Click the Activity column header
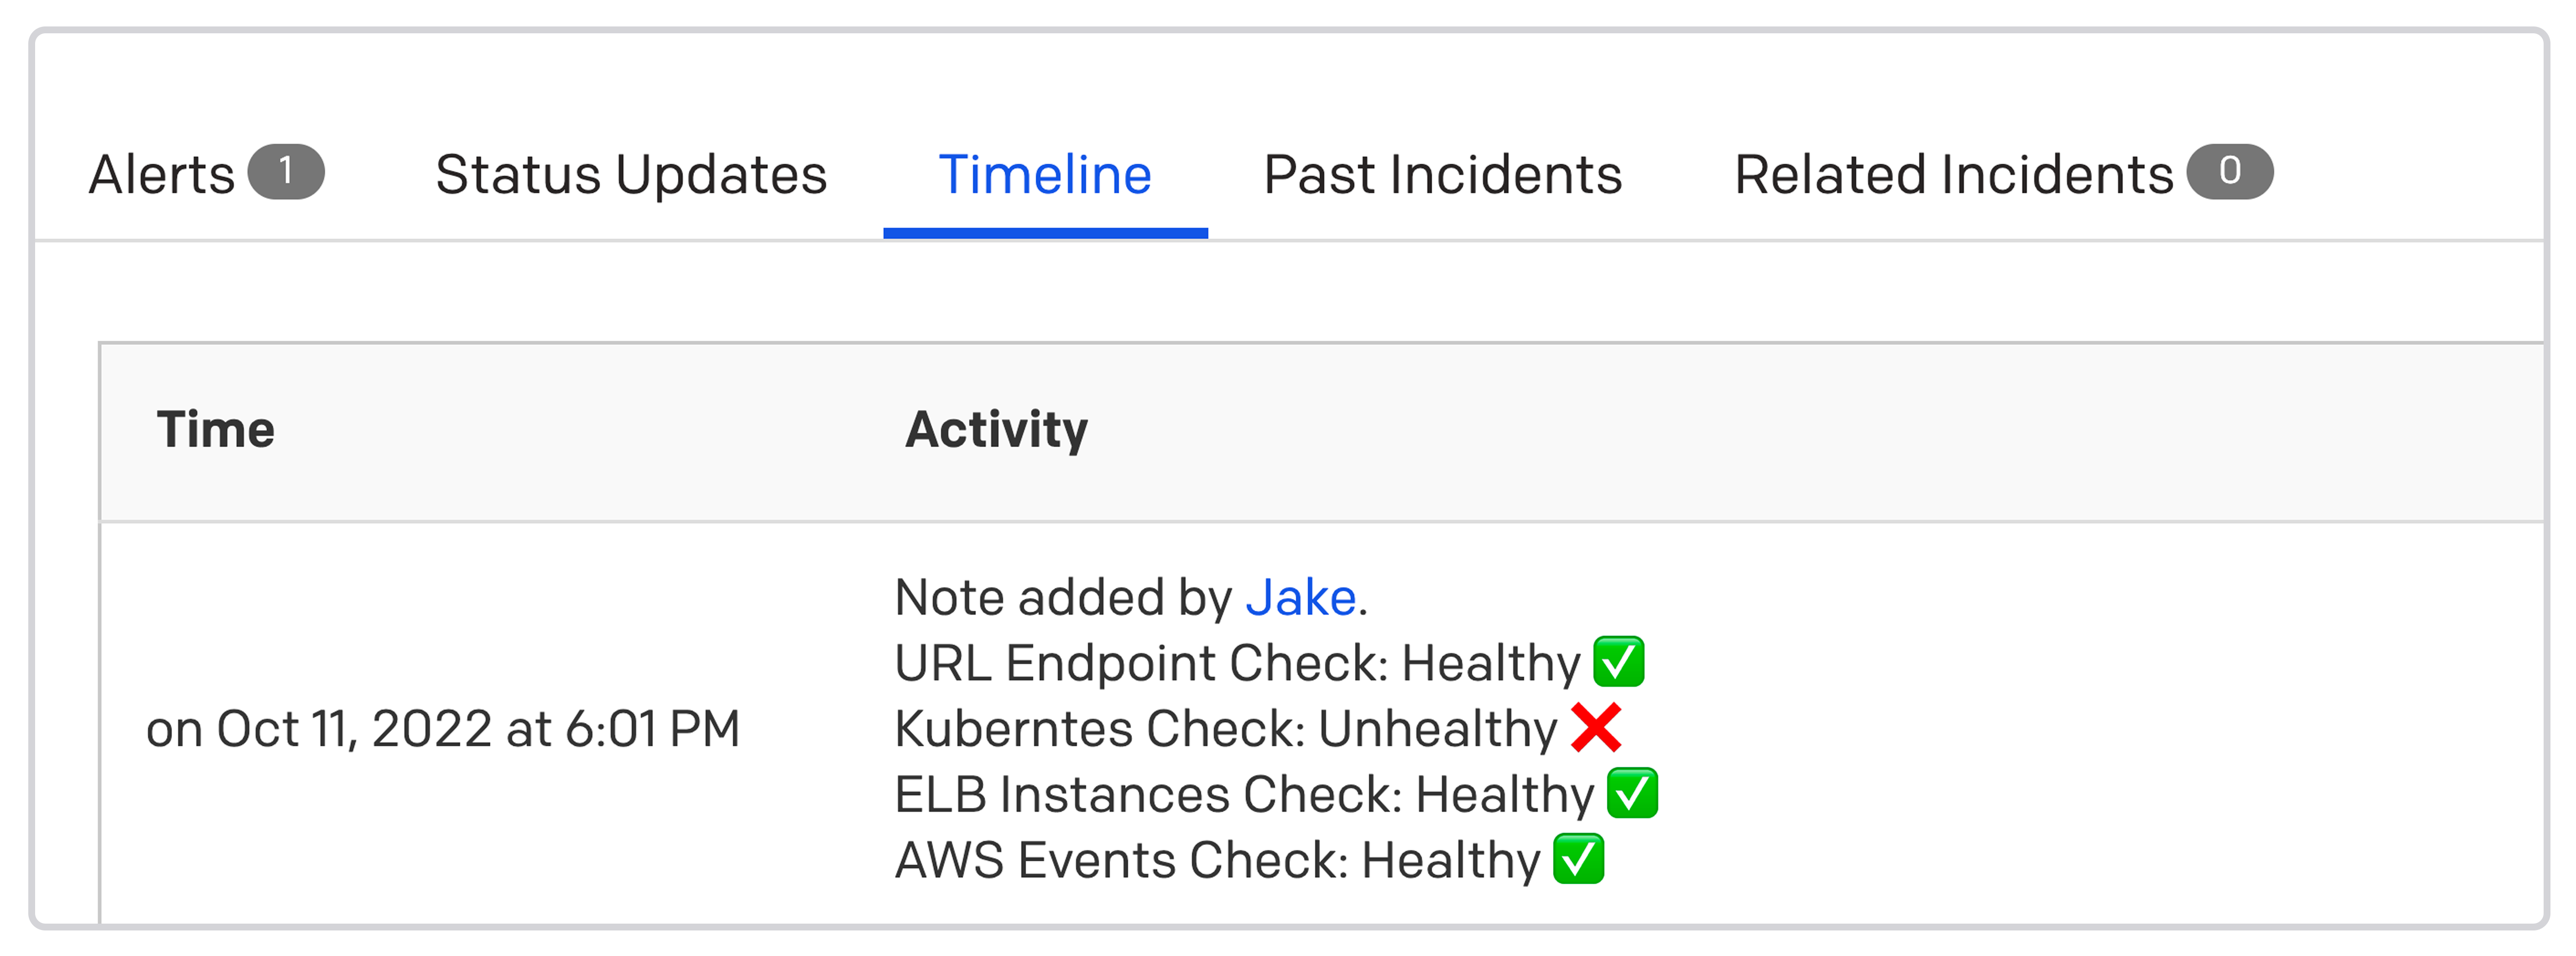Viewport: 2576px width, 956px height. [996, 430]
